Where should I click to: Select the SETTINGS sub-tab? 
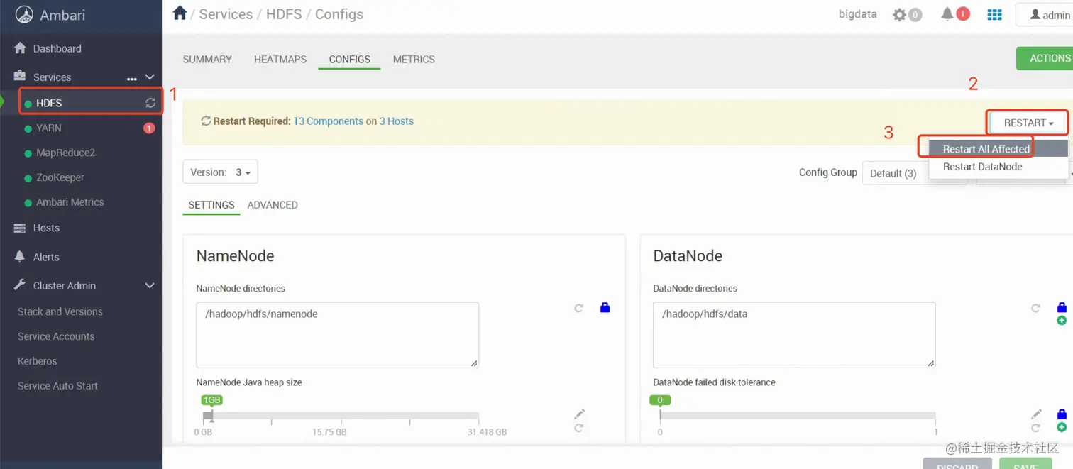click(211, 205)
